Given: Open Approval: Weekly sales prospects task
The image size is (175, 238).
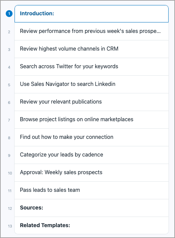Looking at the screenshot, I should click(91, 172).
